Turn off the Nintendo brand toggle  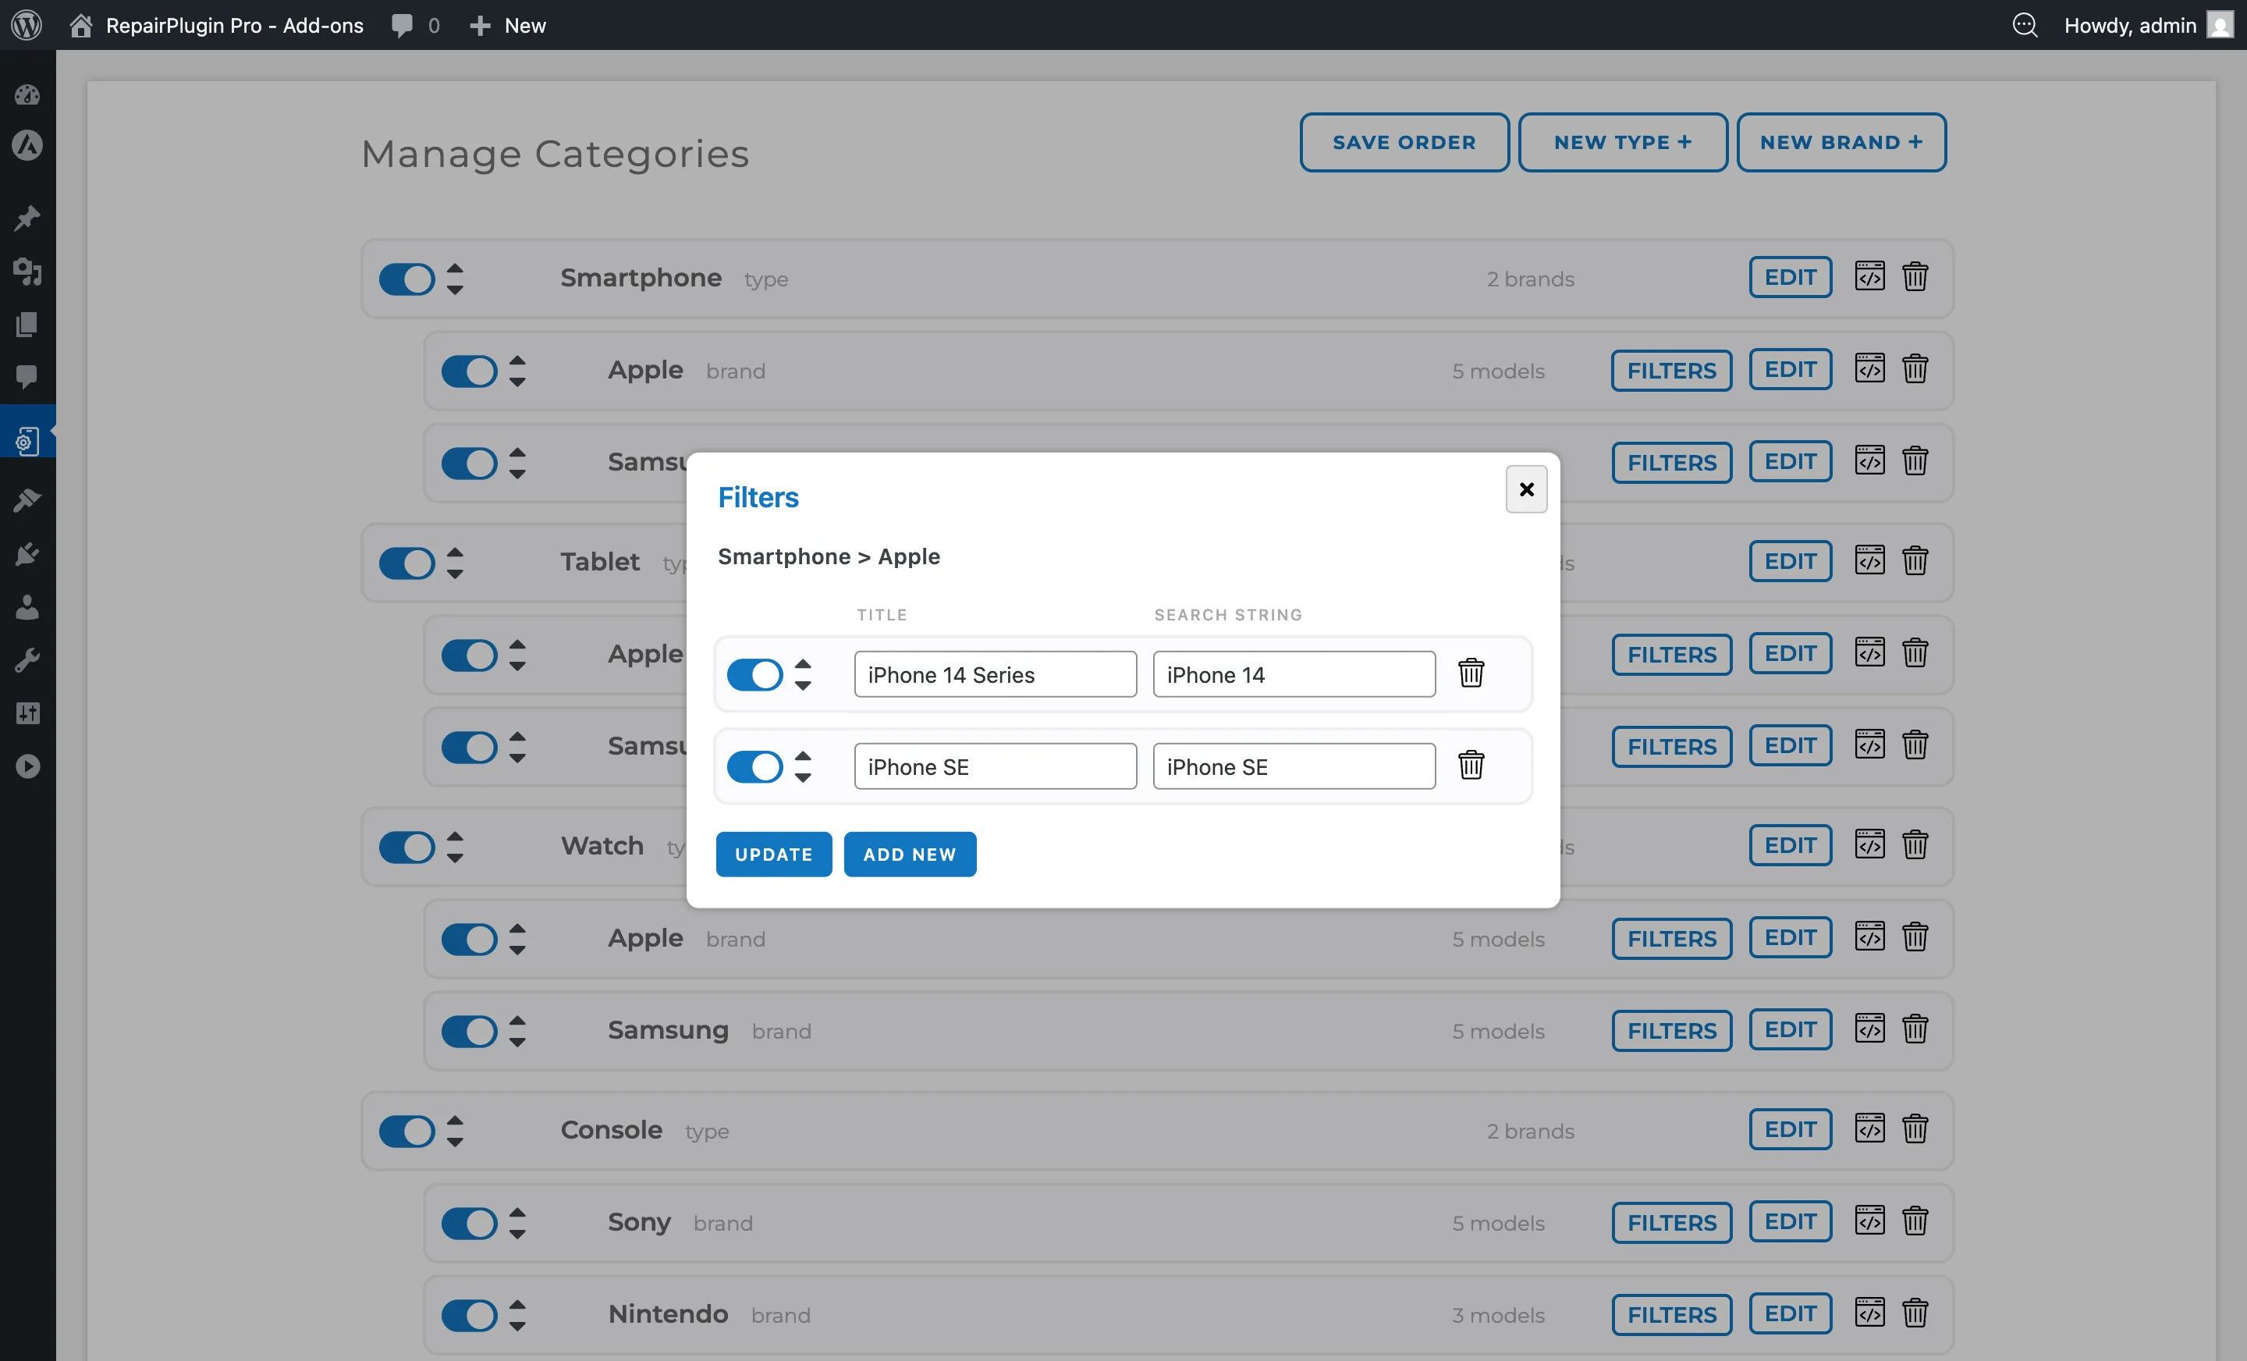pos(470,1314)
